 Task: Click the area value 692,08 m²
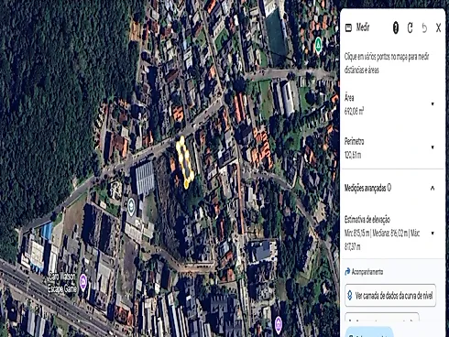(354, 112)
